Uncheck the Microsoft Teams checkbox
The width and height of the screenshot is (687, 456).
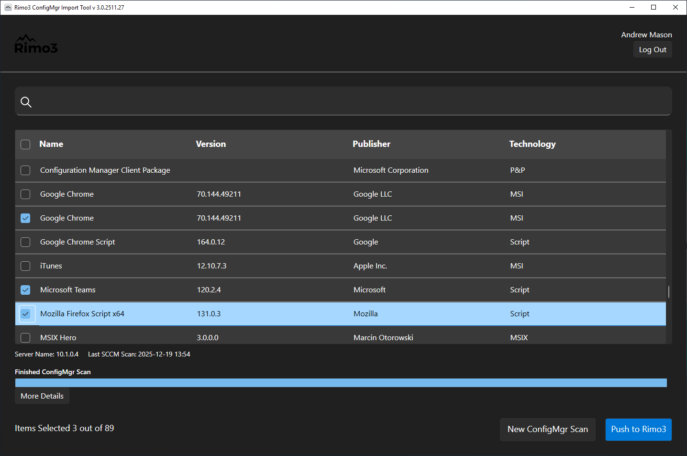pyautogui.click(x=25, y=290)
